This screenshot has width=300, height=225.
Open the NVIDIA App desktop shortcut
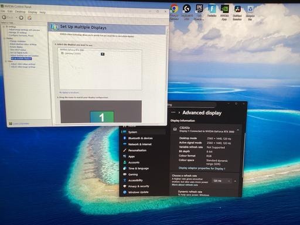tap(225, 9)
